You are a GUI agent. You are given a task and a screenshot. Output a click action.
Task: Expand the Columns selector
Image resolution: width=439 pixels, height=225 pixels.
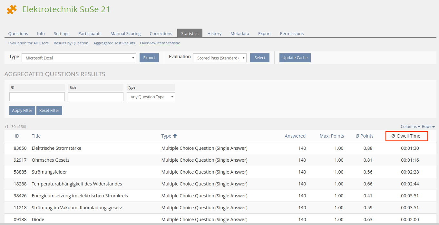coord(410,127)
